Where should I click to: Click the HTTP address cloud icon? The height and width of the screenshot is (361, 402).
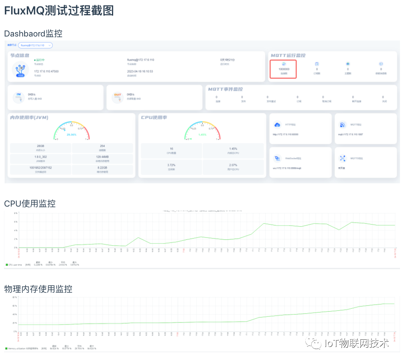[277, 125]
